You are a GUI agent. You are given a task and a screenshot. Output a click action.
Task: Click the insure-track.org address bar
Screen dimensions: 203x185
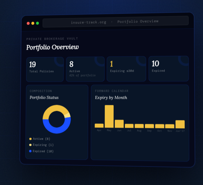click(115, 22)
